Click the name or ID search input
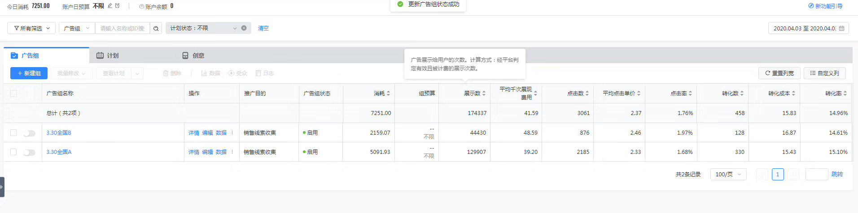 [x=122, y=28]
